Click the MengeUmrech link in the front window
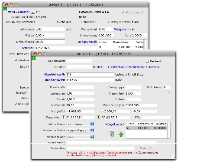Image resolution: width=197 pixels, height=164 pixels. pyautogui.click(x=115, y=124)
